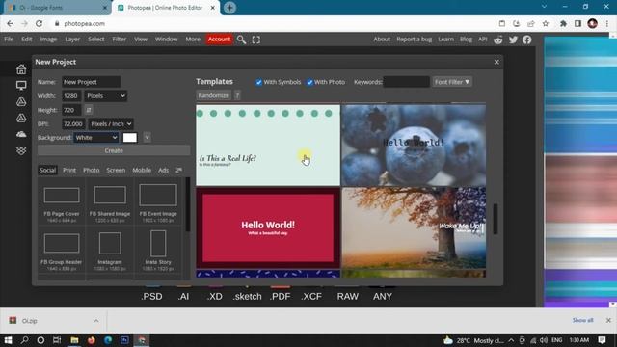The image size is (617, 347).
Task: Open Windows Start menu
Action: tap(8, 340)
